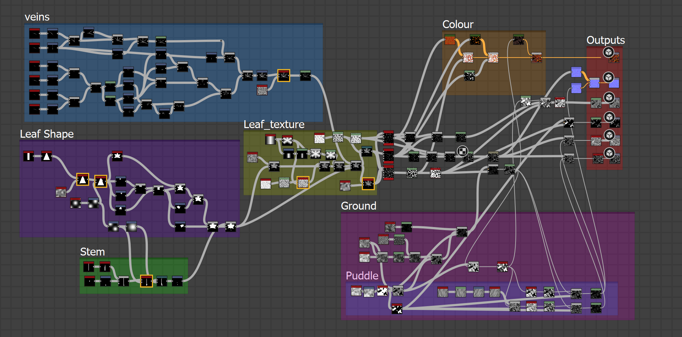This screenshot has height=337, width=682.
Task: Select the Puddle frame title
Action: 362,276
